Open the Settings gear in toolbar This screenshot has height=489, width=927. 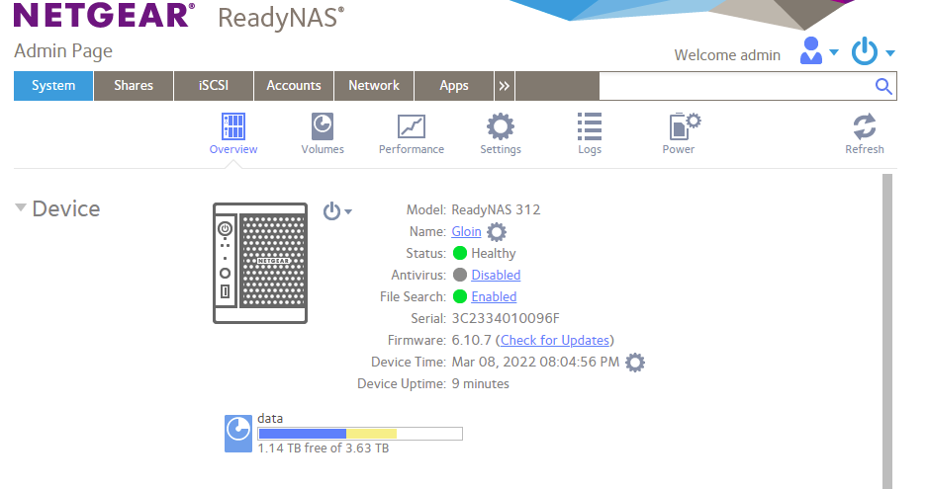501,126
